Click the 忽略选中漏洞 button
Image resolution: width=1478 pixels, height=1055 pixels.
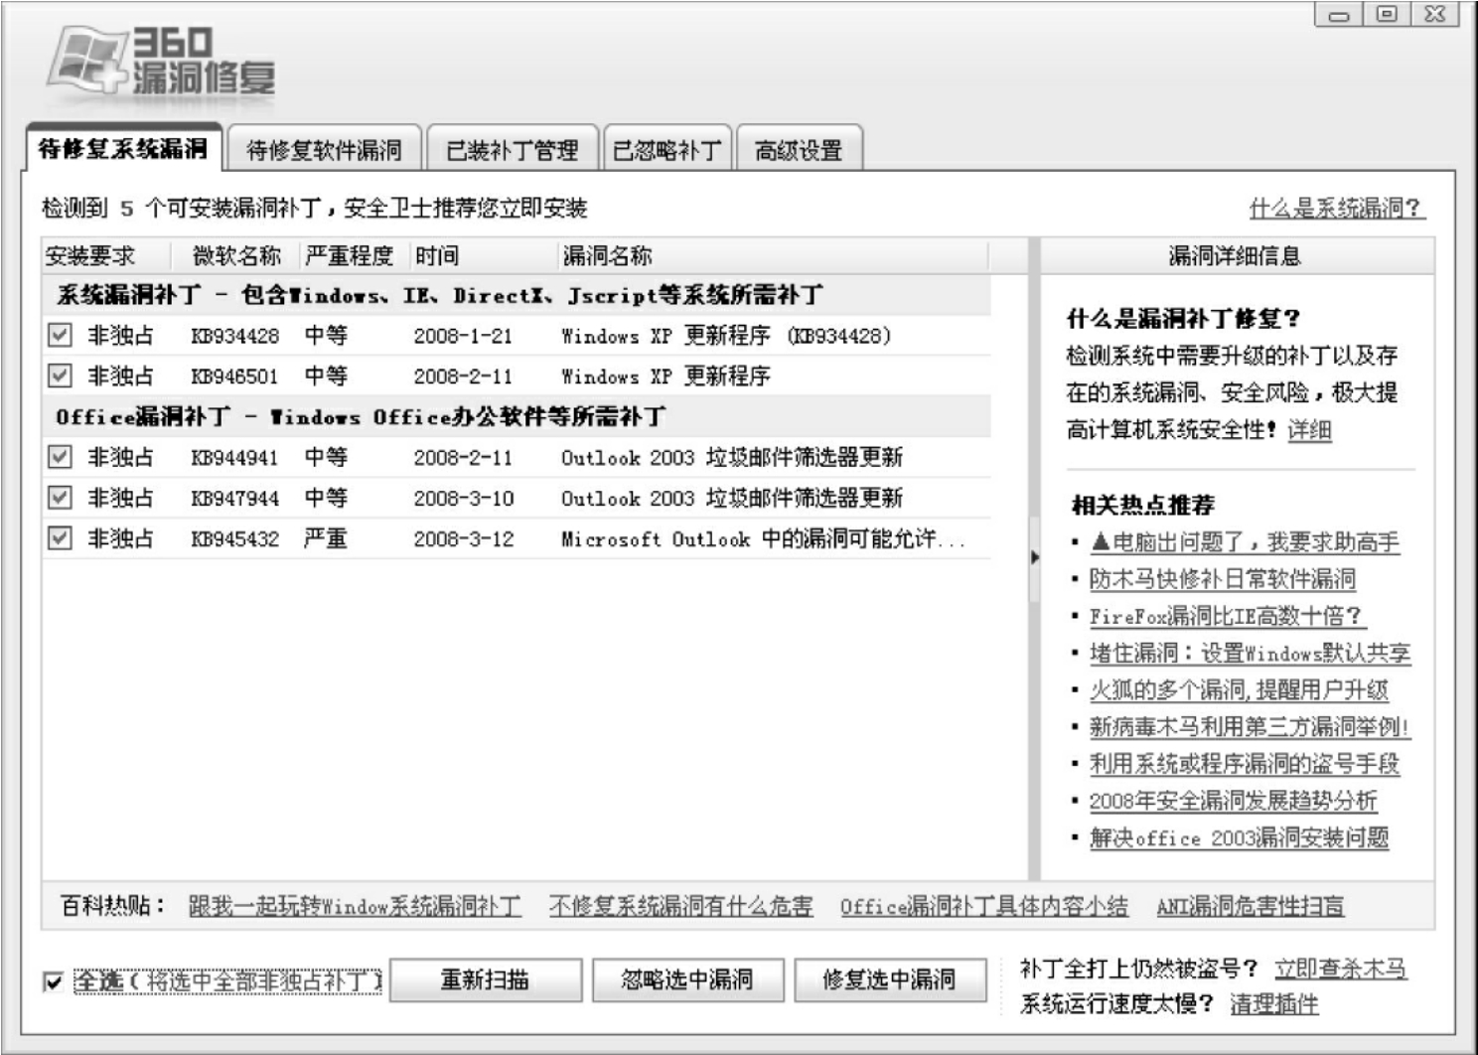(x=687, y=980)
